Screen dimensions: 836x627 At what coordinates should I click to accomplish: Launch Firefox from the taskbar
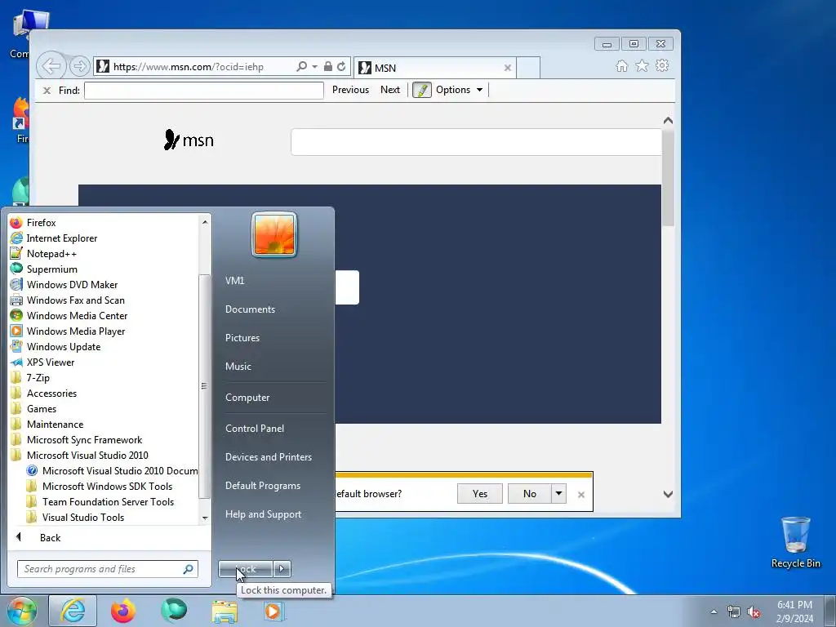(123, 611)
